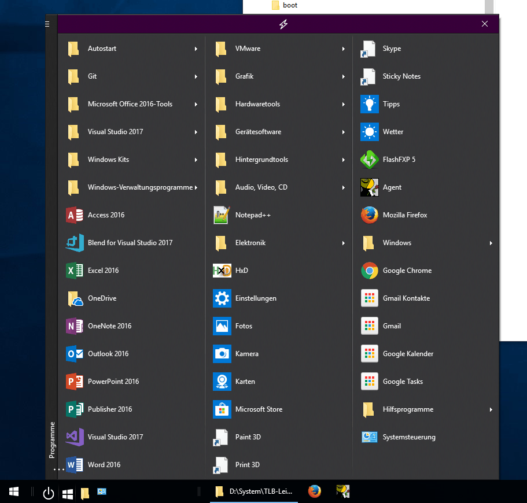Launch Excel 2016
The image size is (527, 503).
pos(103,271)
